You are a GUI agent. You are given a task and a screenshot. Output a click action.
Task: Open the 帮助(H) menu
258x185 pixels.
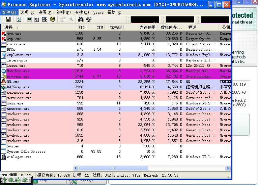(114, 12)
